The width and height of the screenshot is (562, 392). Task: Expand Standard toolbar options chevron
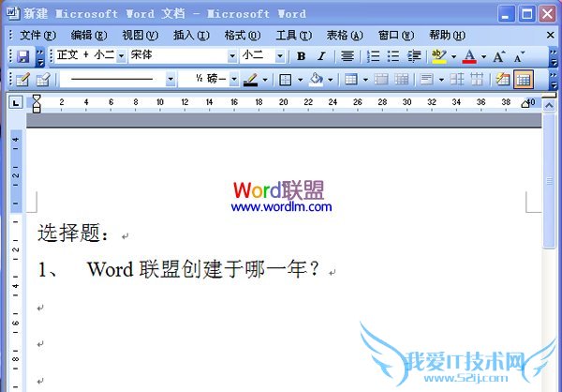(40, 56)
